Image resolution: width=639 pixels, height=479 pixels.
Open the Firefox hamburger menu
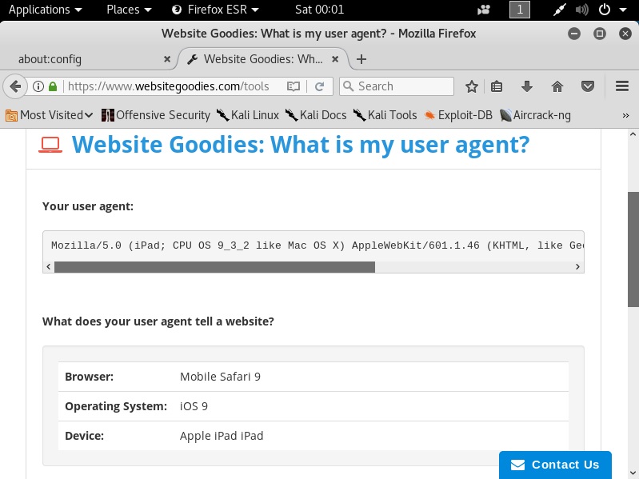point(622,86)
